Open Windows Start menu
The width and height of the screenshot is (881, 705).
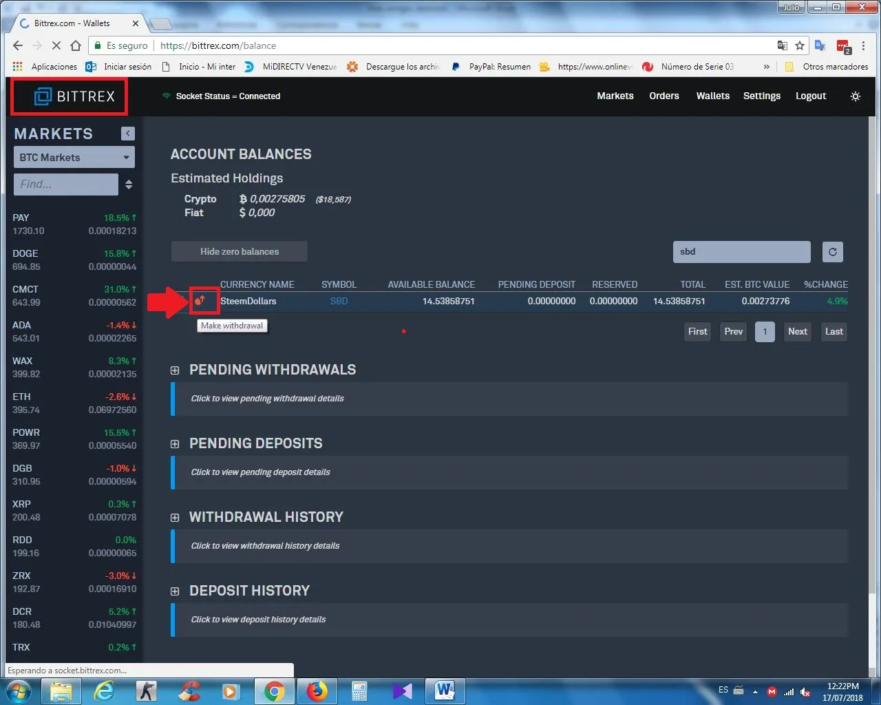[19, 691]
